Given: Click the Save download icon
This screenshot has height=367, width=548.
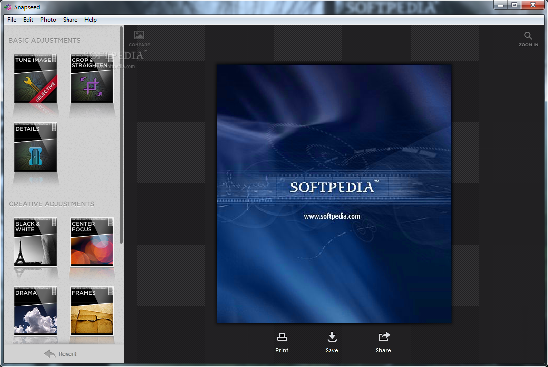Looking at the screenshot, I should click(x=332, y=337).
